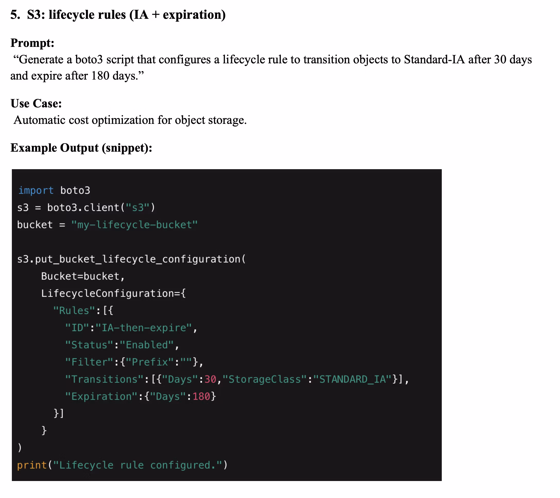560x498 pixels.
Task: Click the 'Bucket=bucket,' argument line
Action: 83,276
